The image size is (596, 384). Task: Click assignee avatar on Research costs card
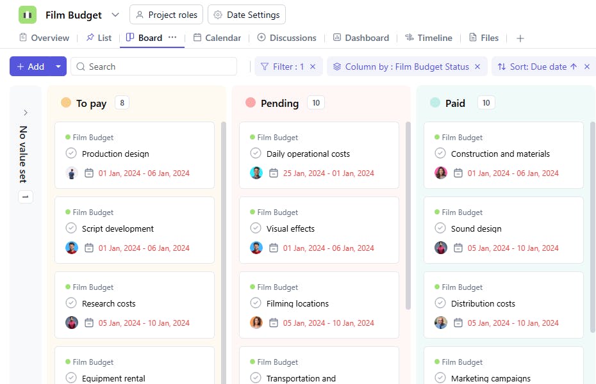point(72,323)
